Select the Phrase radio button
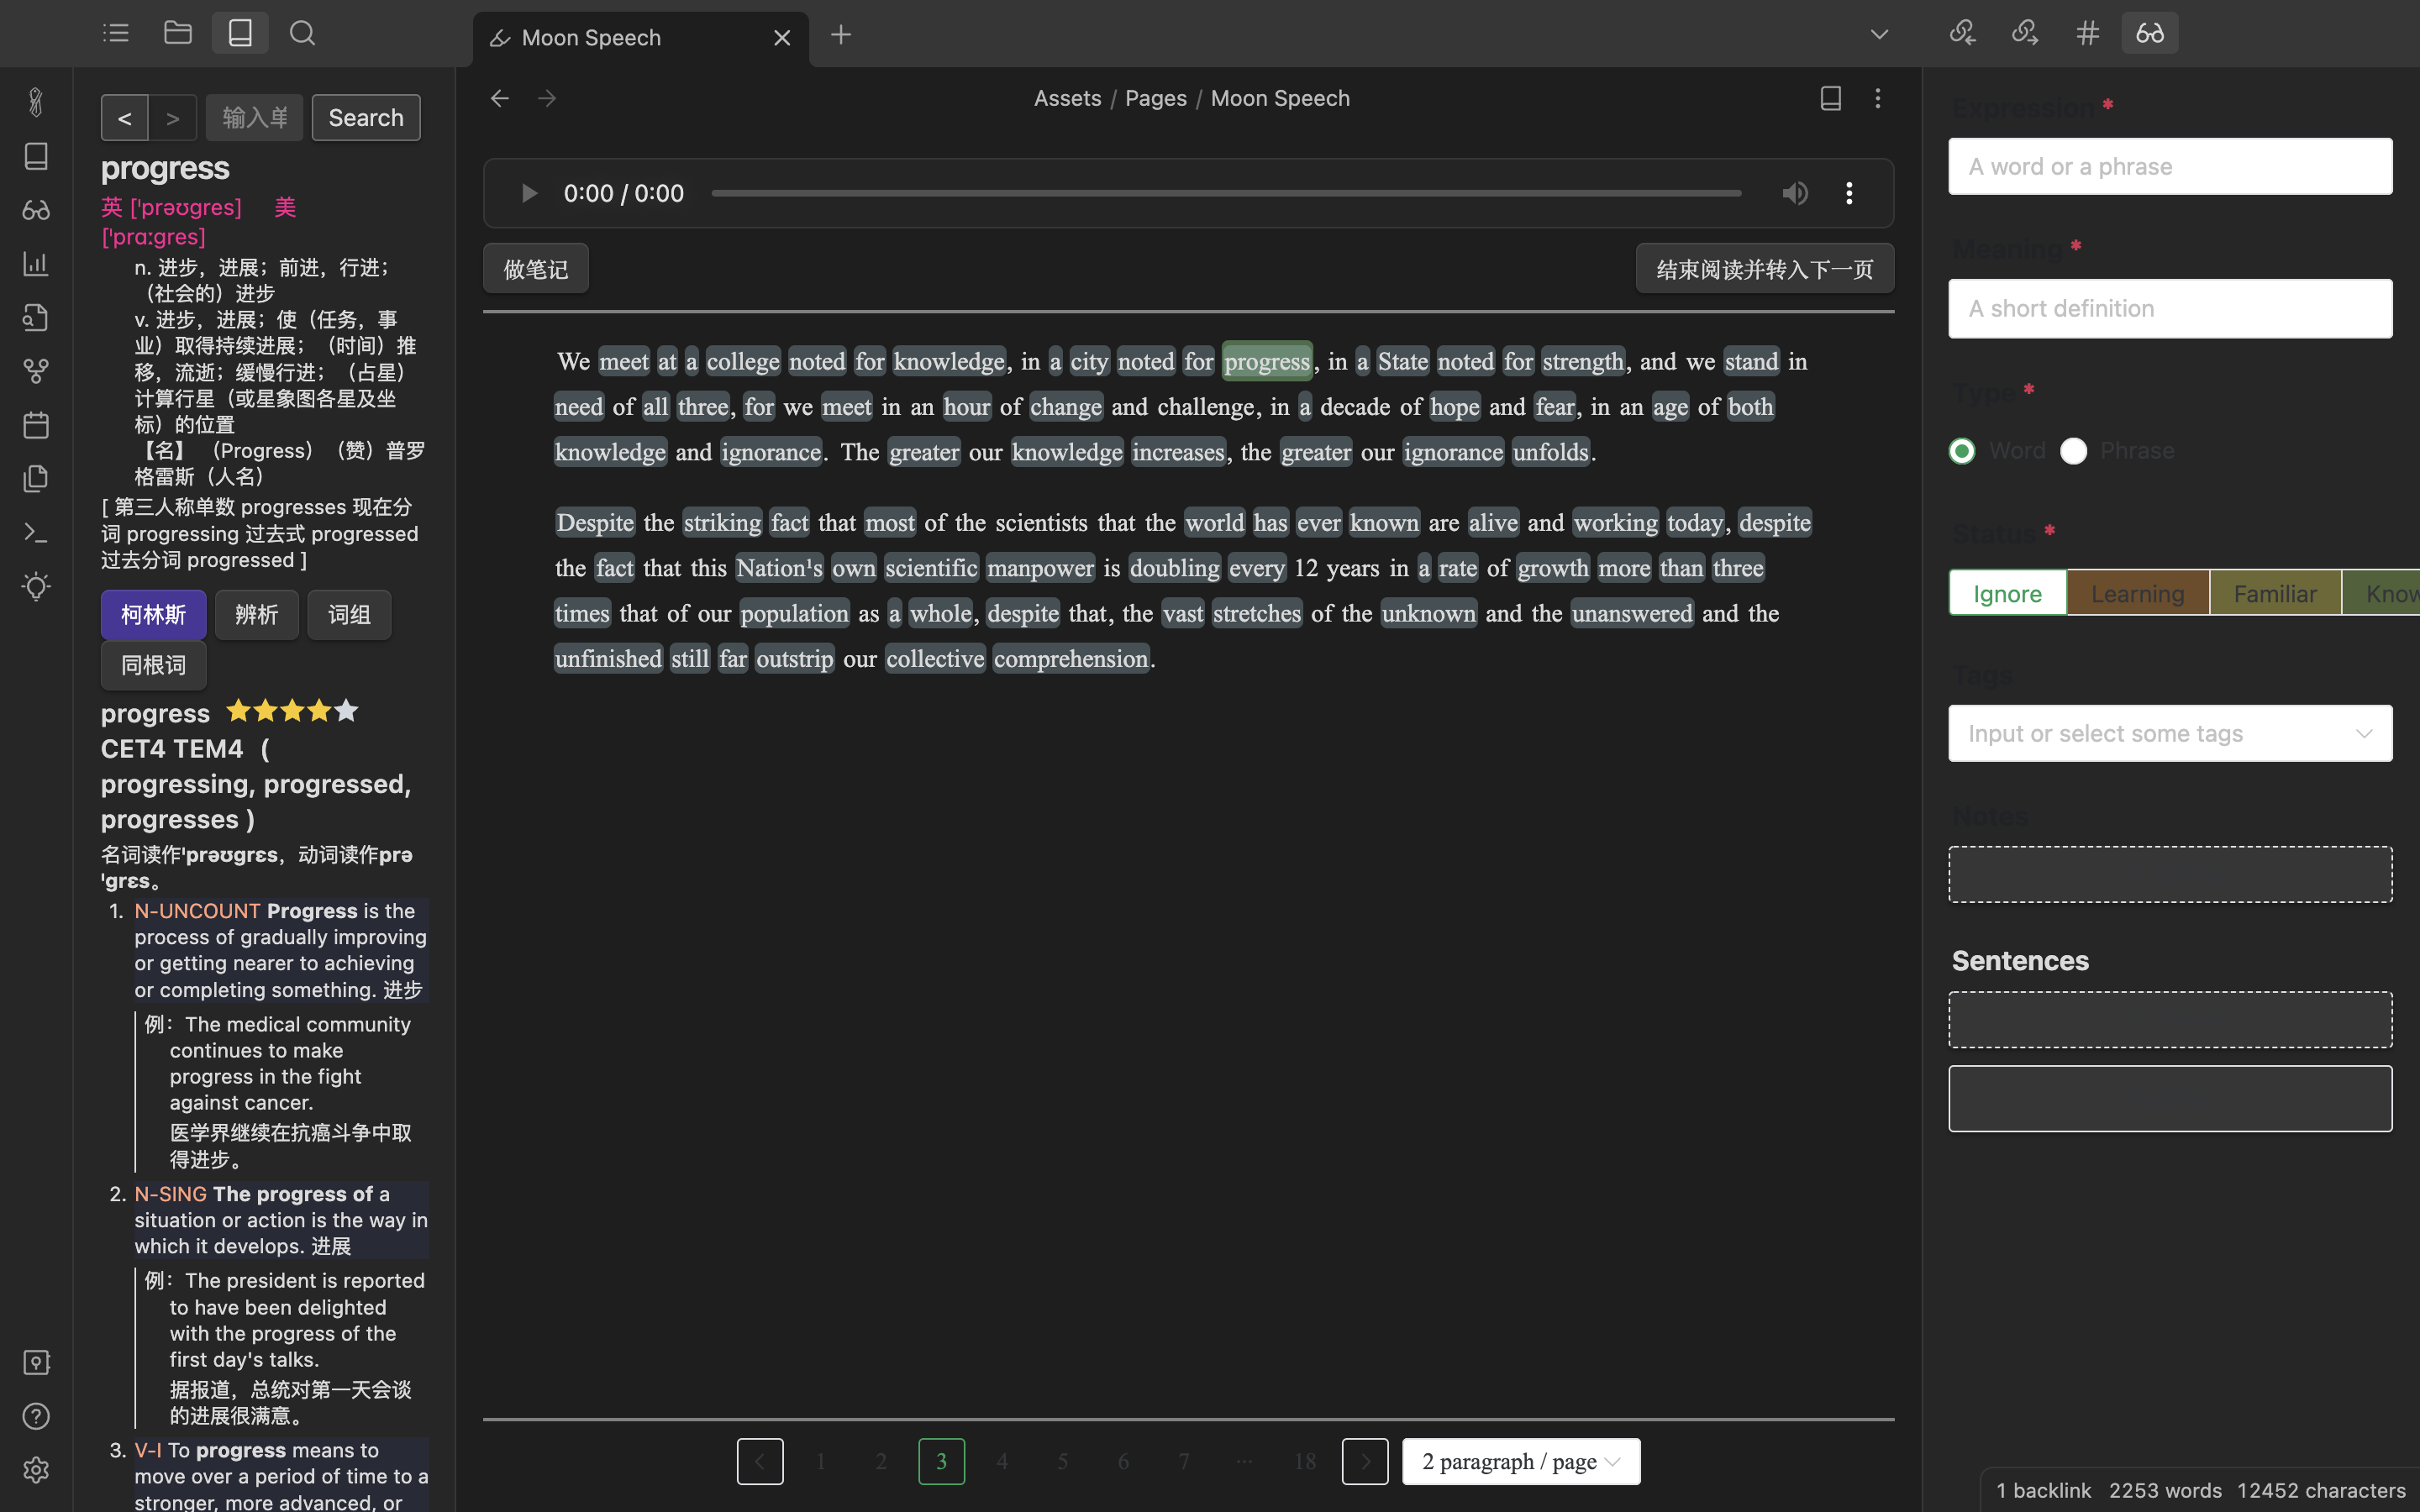The height and width of the screenshot is (1512, 2420). click(2074, 450)
